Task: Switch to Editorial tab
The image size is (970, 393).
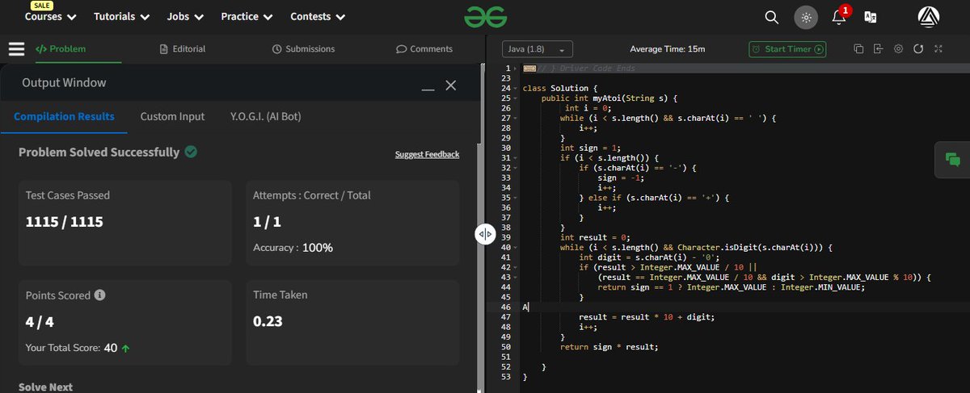Action: 183,48
